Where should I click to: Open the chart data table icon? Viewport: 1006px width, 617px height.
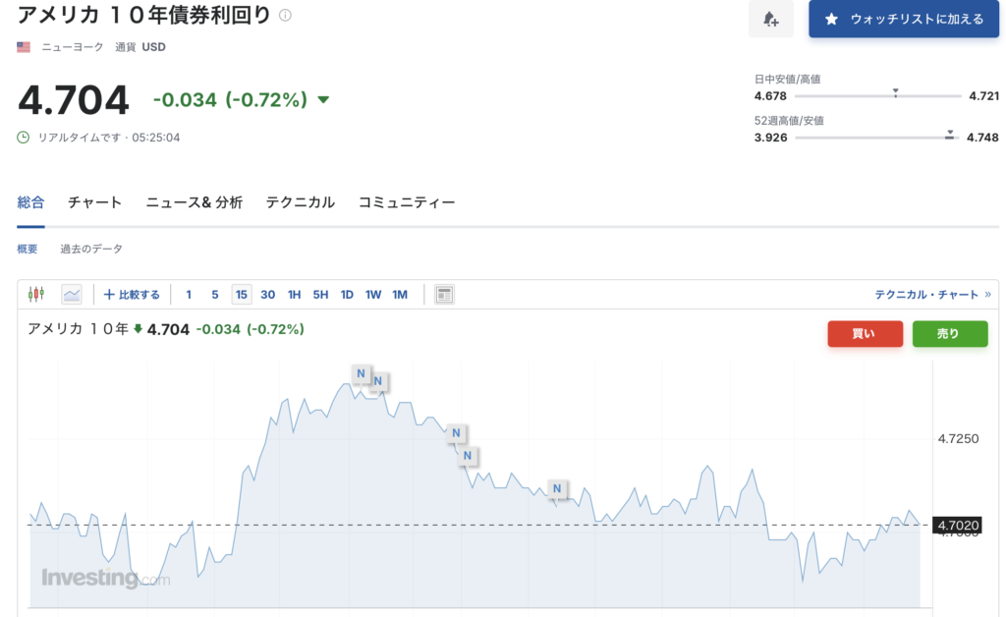point(444,295)
